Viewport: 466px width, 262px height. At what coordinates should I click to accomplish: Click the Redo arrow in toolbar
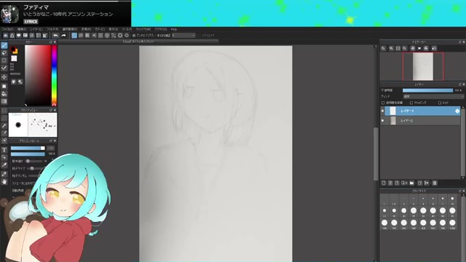click(63, 36)
